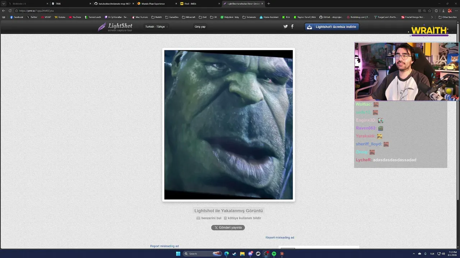Open the browser downloads icon
Image resolution: width=460 pixels, height=258 pixels.
point(443,11)
